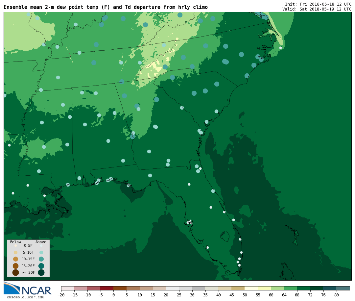The width and height of the screenshot is (355, 301).
Task: Click the colorbar label '0'
Action: (114, 295)
